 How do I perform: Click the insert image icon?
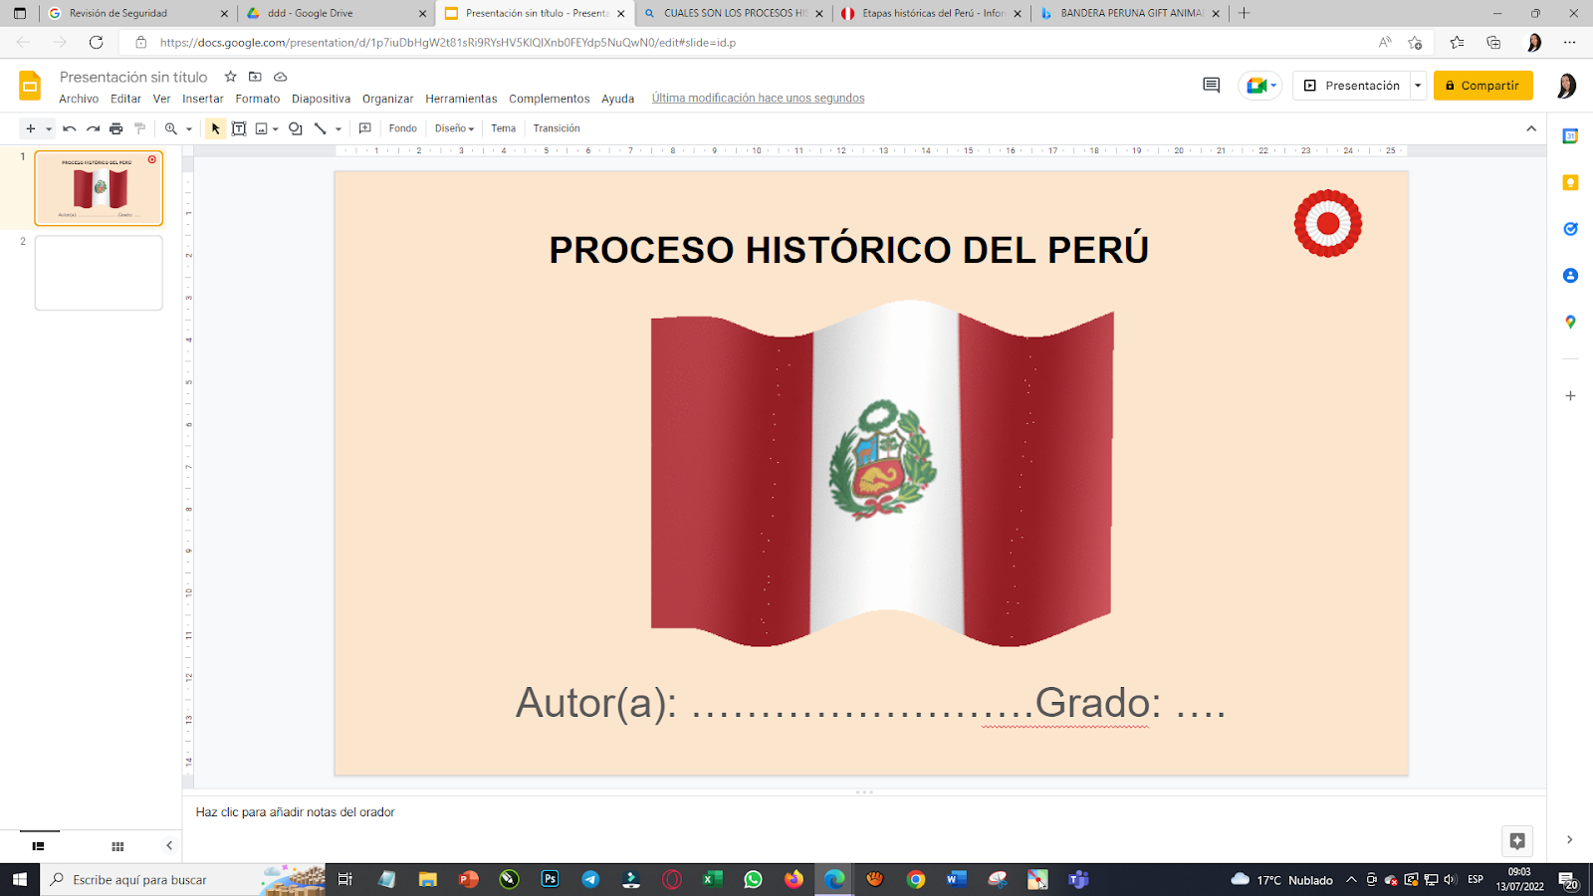(x=262, y=128)
